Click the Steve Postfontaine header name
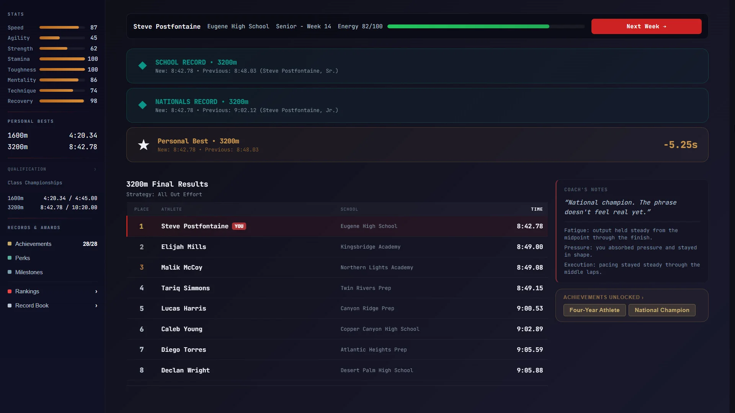Image resolution: width=735 pixels, height=413 pixels. point(167,26)
